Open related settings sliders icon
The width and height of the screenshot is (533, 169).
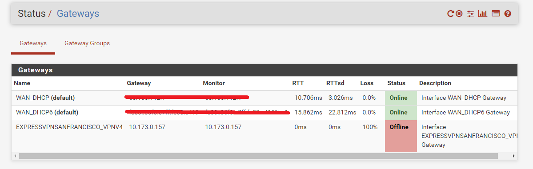coord(470,14)
